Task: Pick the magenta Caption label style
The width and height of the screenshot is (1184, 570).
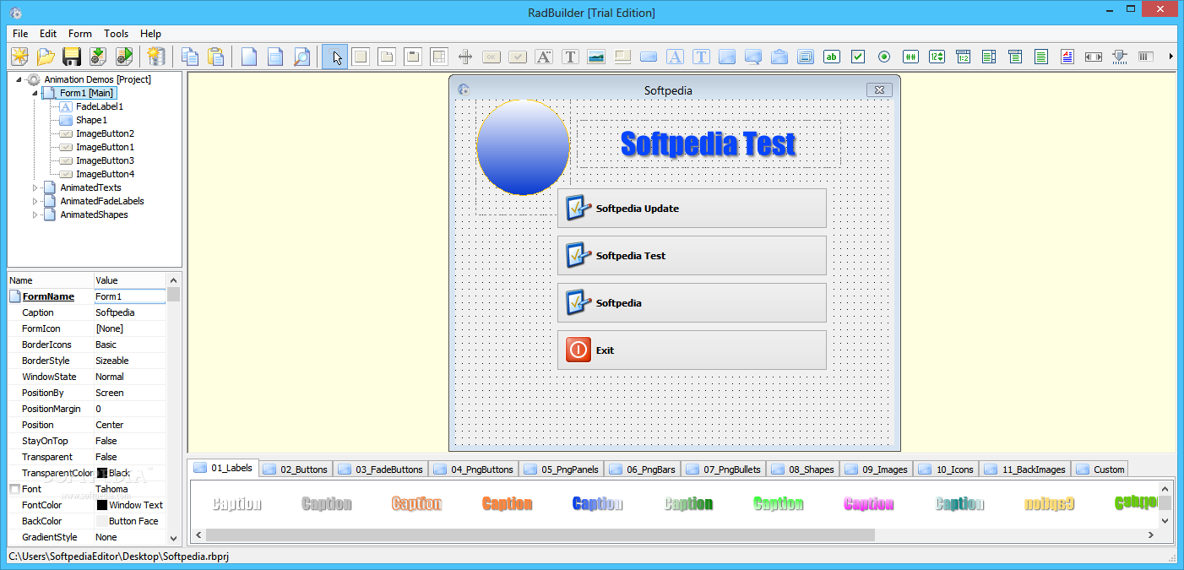Action: [868, 504]
